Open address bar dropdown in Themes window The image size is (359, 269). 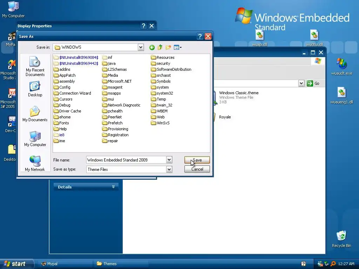[301, 83]
